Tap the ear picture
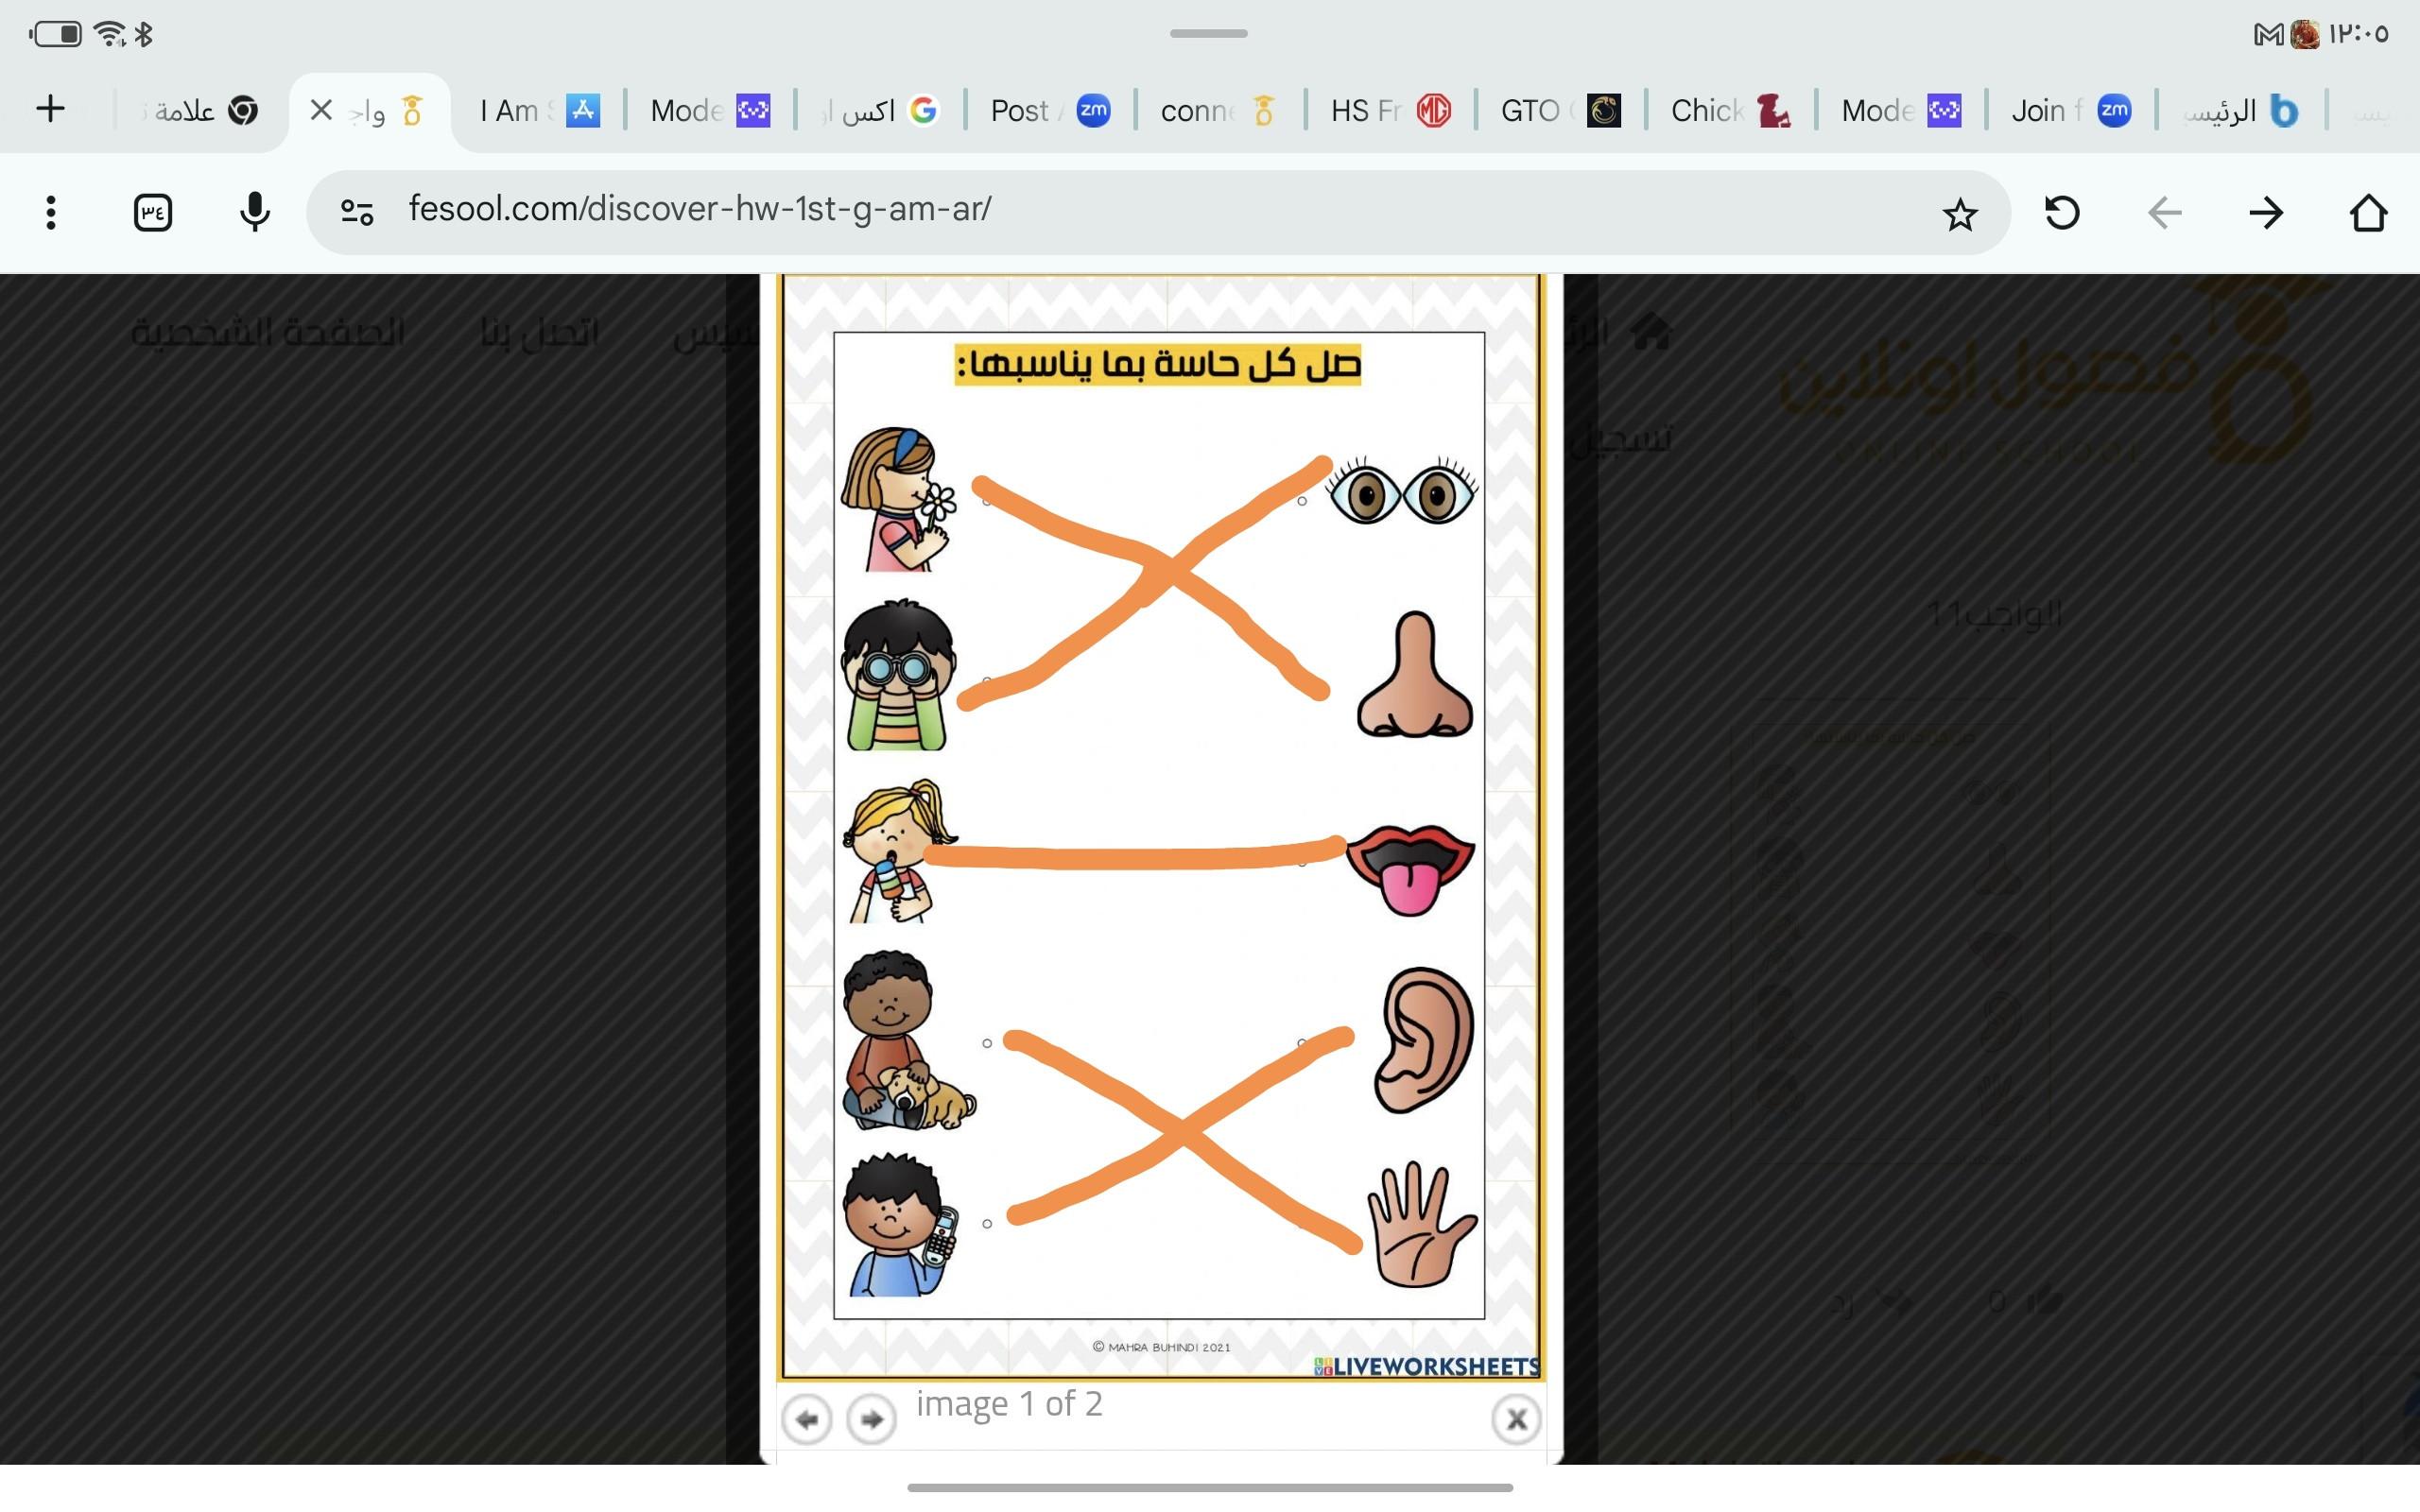 tap(1424, 1040)
